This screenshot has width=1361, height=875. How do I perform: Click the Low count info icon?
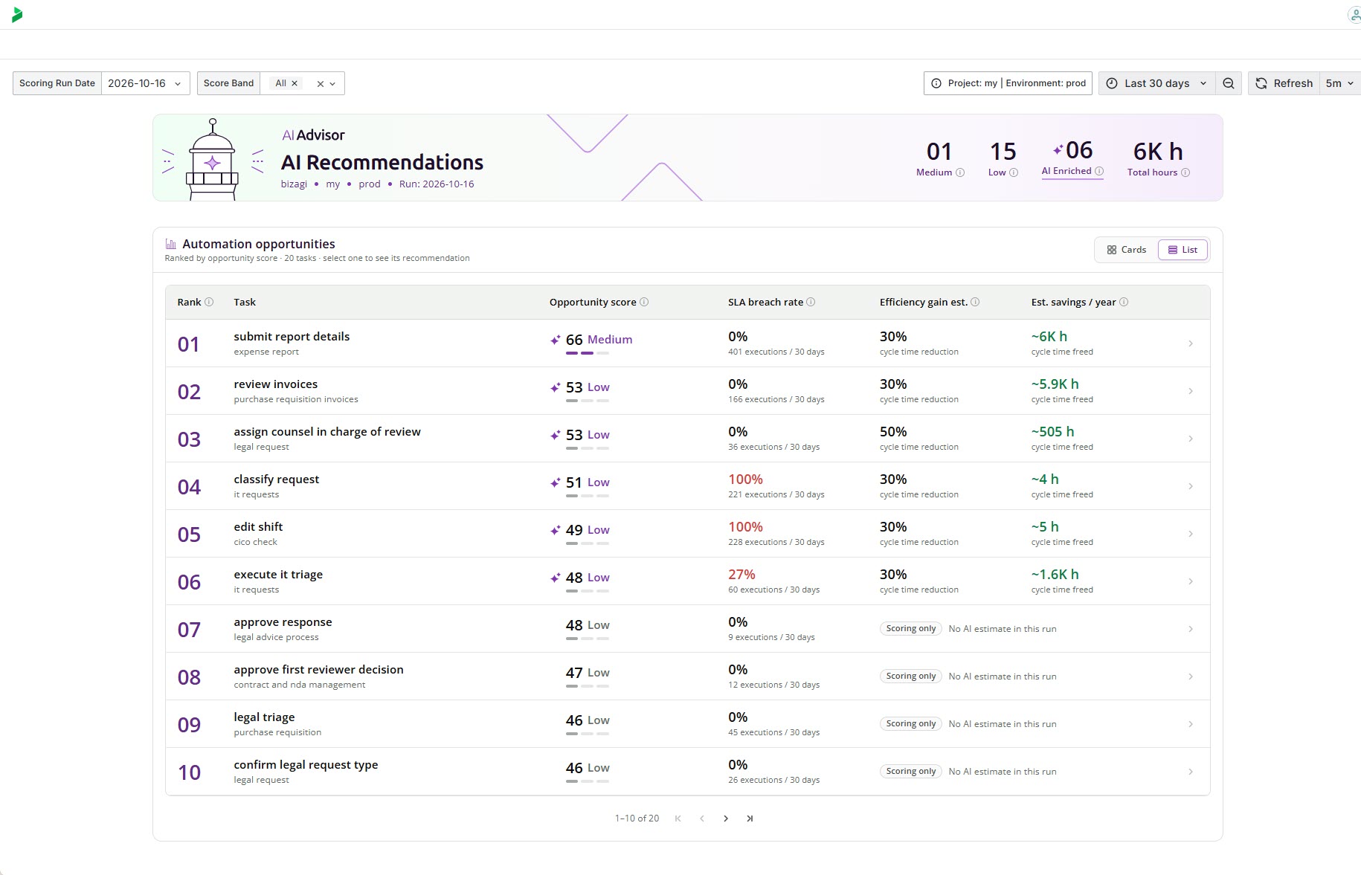point(1014,172)
